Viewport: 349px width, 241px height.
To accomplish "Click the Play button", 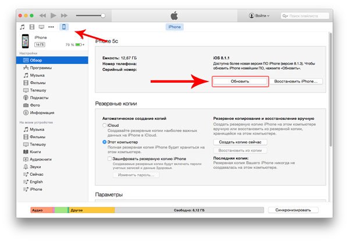I will click(53, 15).
